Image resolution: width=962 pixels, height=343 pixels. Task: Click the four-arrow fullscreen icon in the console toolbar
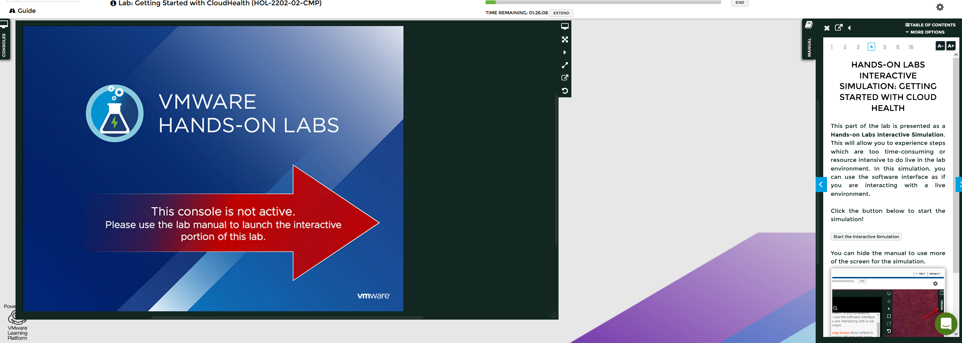point(565,40)
